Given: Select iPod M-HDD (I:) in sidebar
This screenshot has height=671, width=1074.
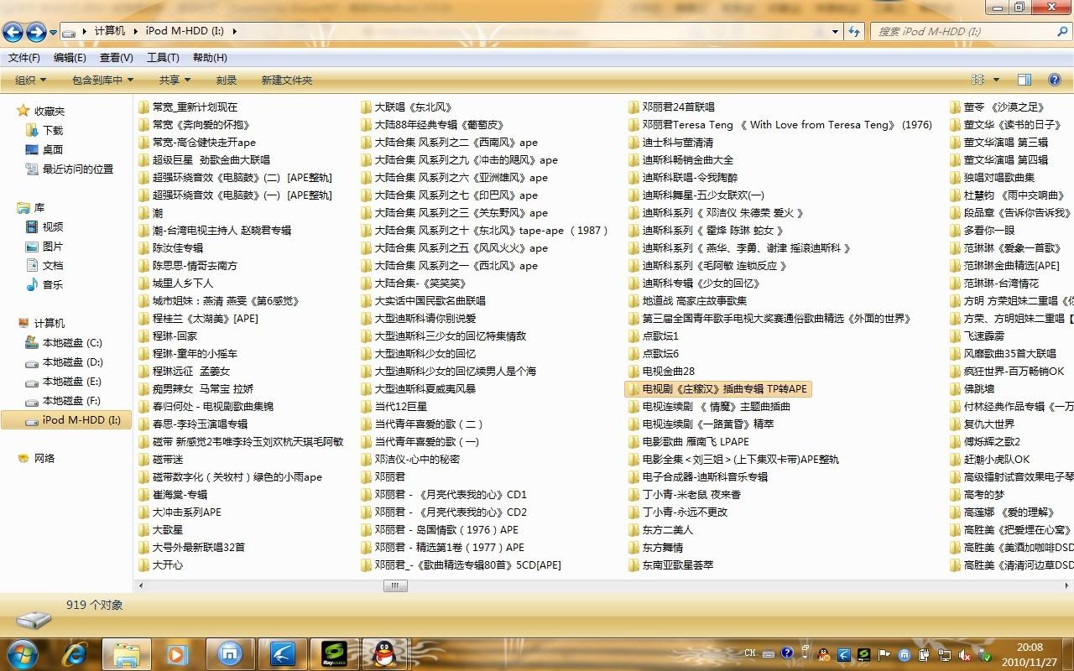Looking at the screenshot, I should [66, 419].
